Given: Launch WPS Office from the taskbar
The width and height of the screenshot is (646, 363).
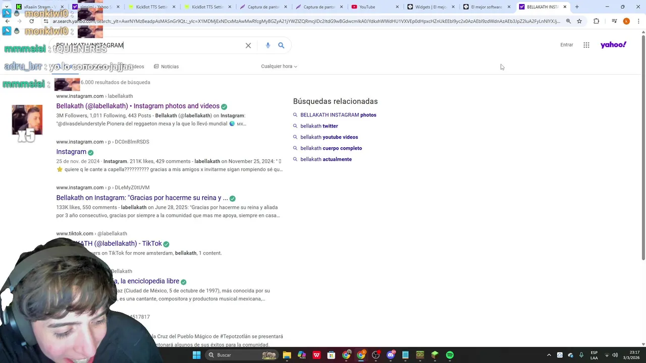Looking at the screenshot, I should pyautogui.click(x=316, y=355).
